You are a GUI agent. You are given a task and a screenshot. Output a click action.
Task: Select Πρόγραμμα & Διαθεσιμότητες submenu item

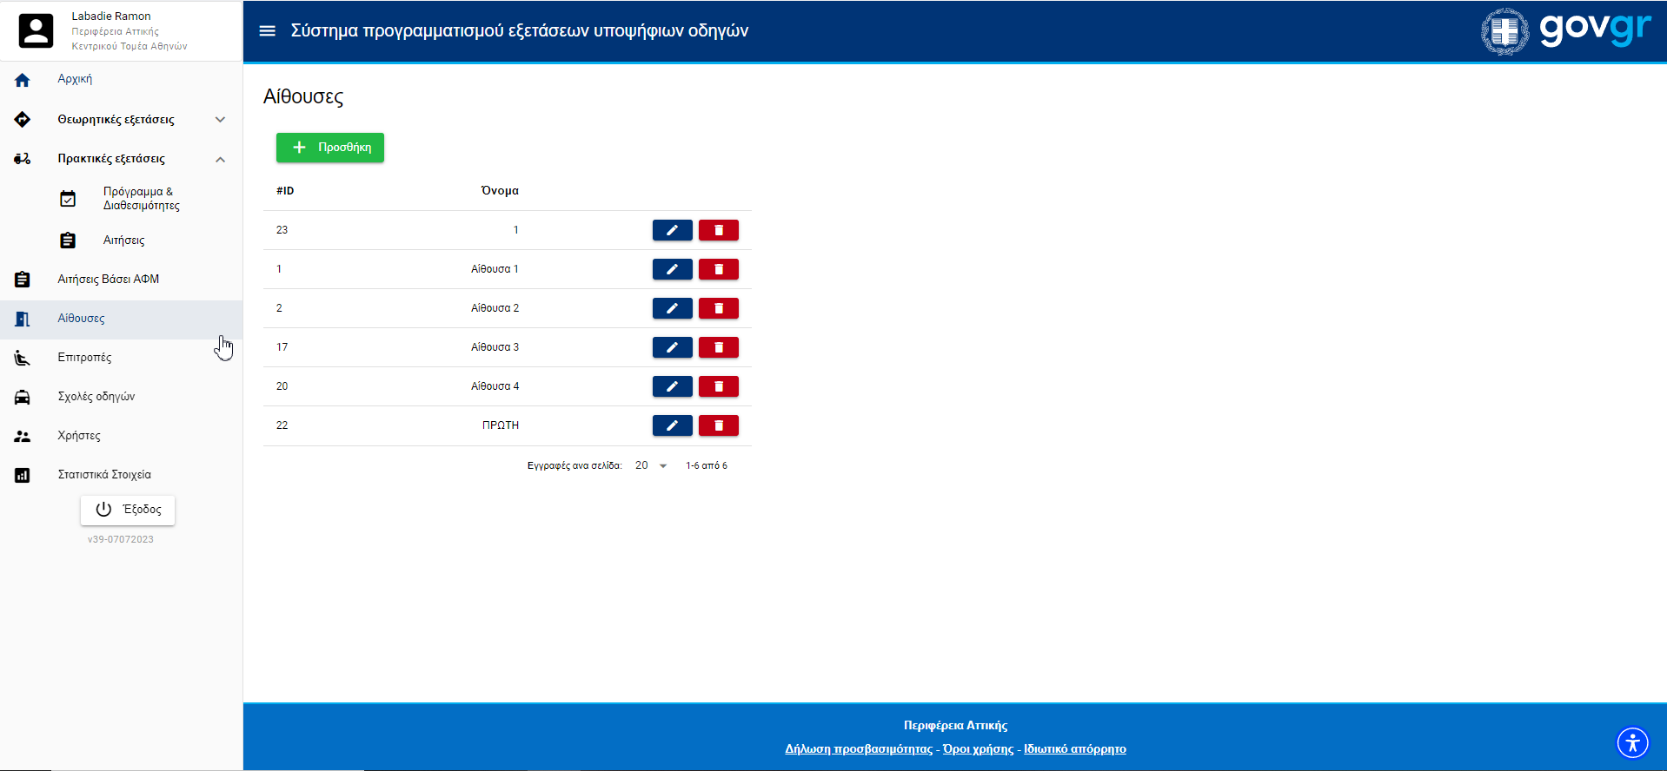[x=141, y=199]
